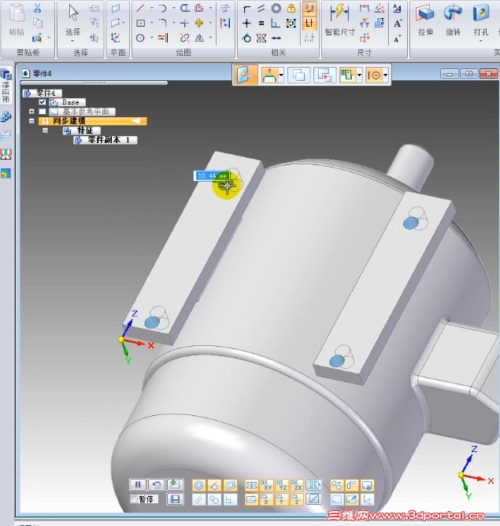This screenshot has height=526, width=500.
Task: Select the 零件副本 1 tree item
Action: 106,140
